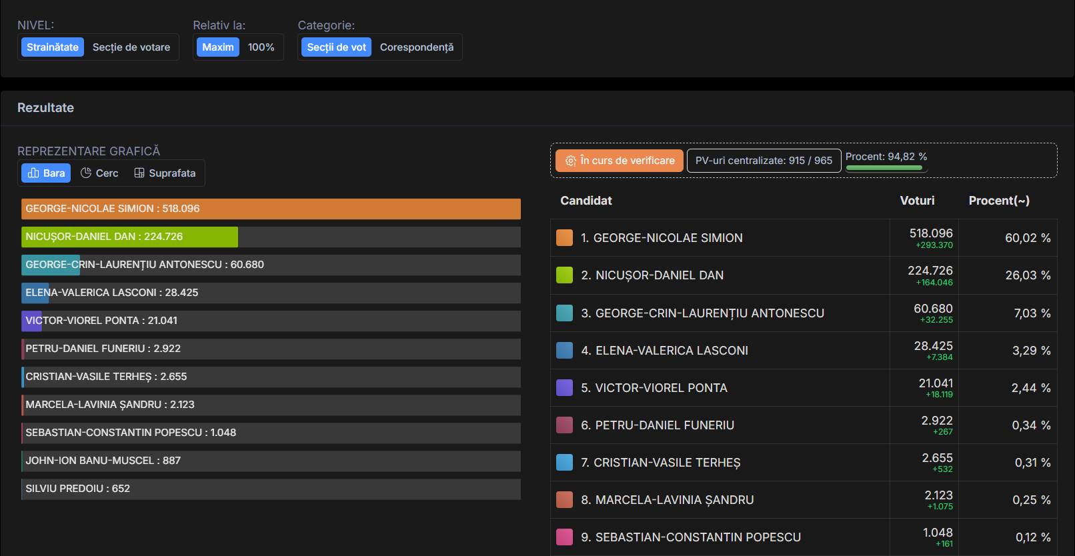Click the purple swatch for Victor-Viorel Ponta
This screenshot has width=1075, height=556.
pos(564,388)
